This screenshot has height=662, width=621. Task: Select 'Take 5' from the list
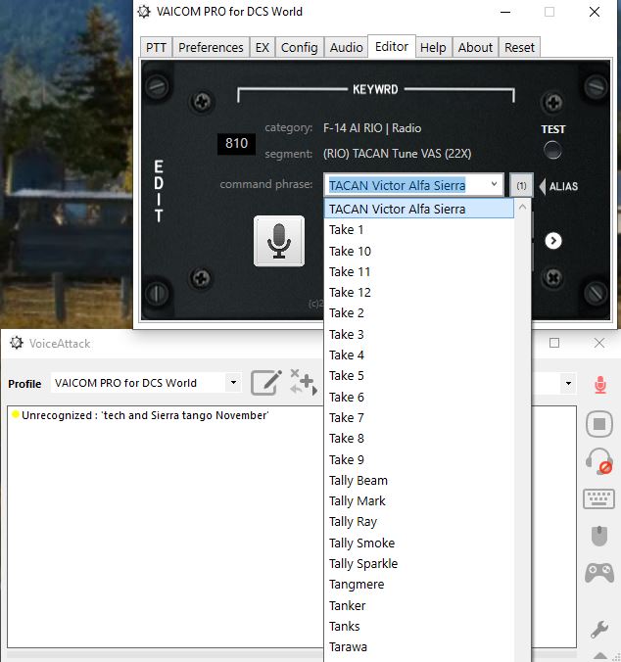[419, 376]
